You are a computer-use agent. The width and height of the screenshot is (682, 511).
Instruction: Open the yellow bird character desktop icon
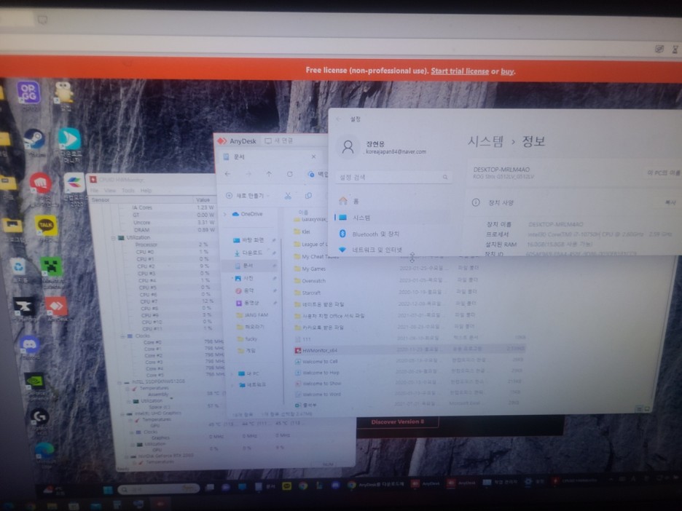coord(64,92)
